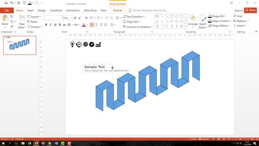Toggle Align Left paragraph alignment
The width and height of the screenshot is (259, 146).
(92, 25)
